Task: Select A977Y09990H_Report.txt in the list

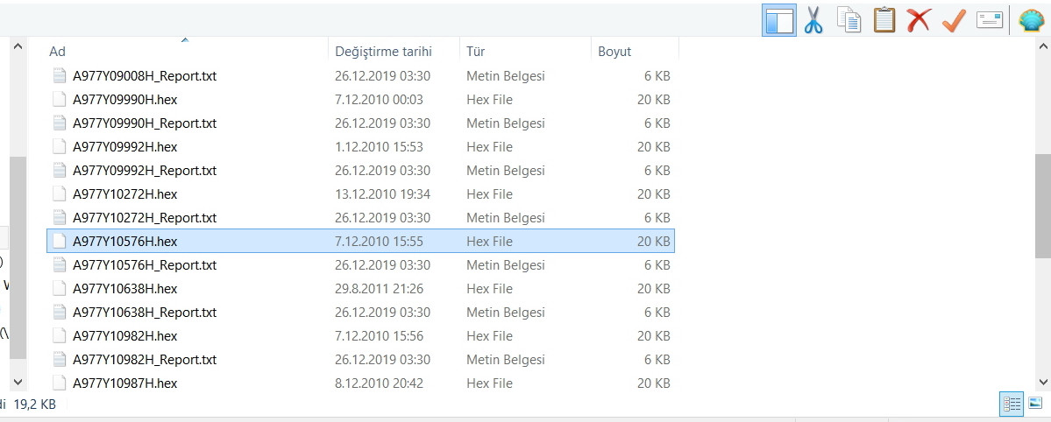Action: (144, 123)
